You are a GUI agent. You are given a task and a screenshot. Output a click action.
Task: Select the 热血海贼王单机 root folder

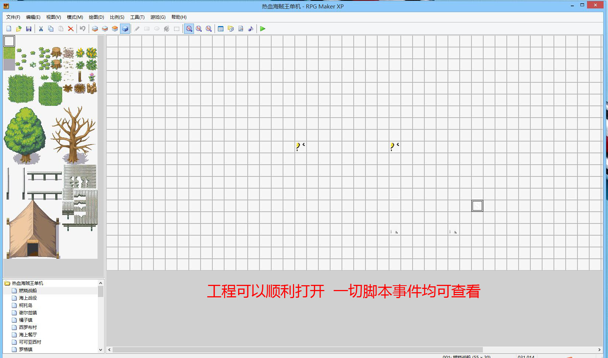(x=28, y=283)
